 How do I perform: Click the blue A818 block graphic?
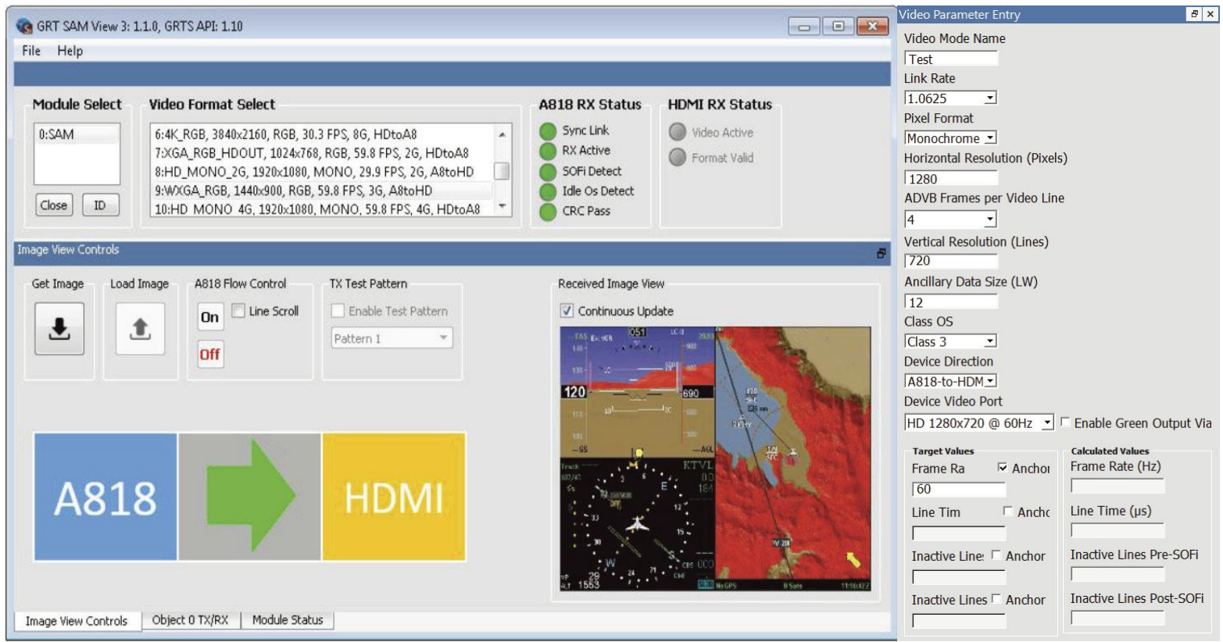coord(105,497)
